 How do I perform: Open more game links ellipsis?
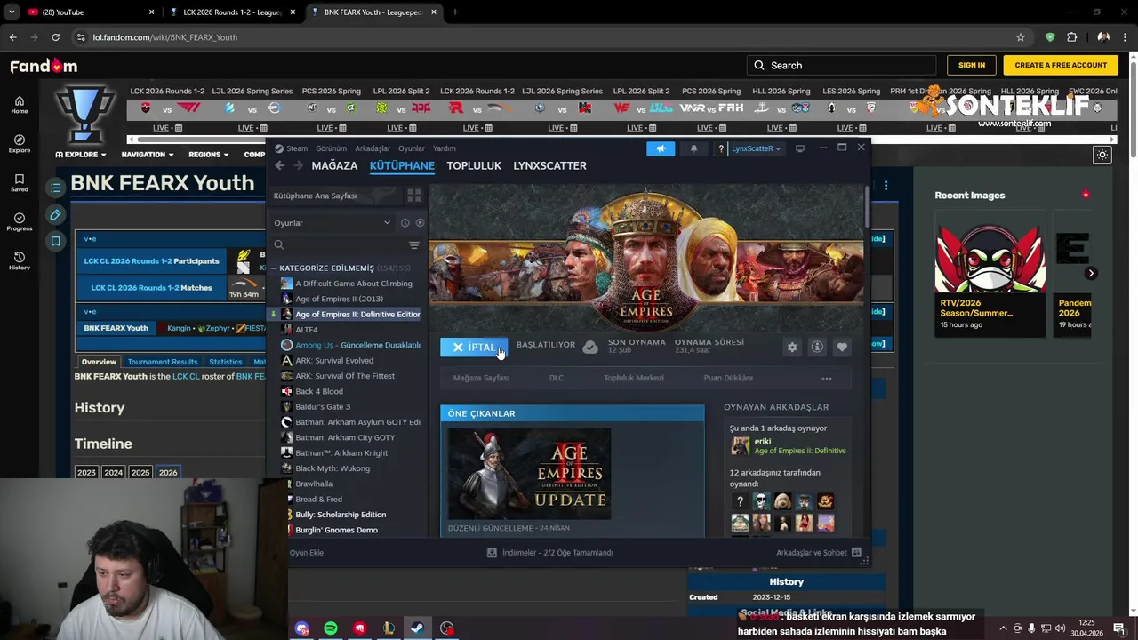[x=827, y=378]
